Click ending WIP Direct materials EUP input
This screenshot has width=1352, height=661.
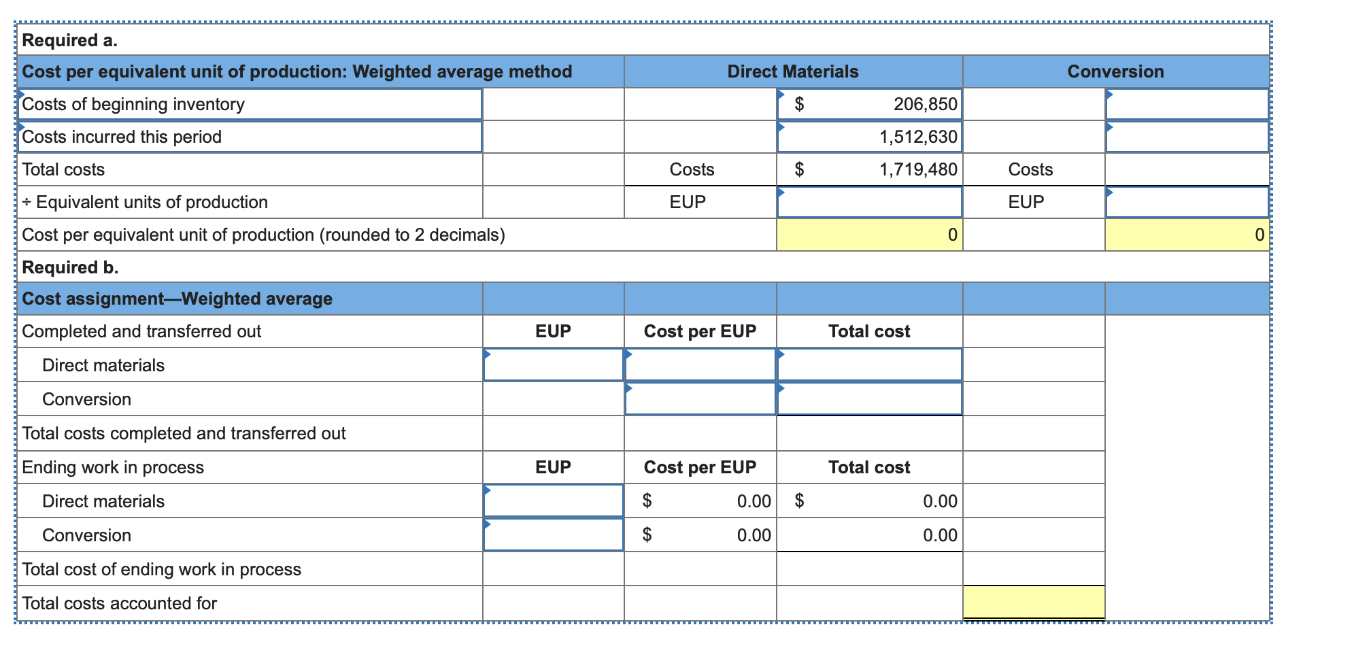(x=554, y=501)
